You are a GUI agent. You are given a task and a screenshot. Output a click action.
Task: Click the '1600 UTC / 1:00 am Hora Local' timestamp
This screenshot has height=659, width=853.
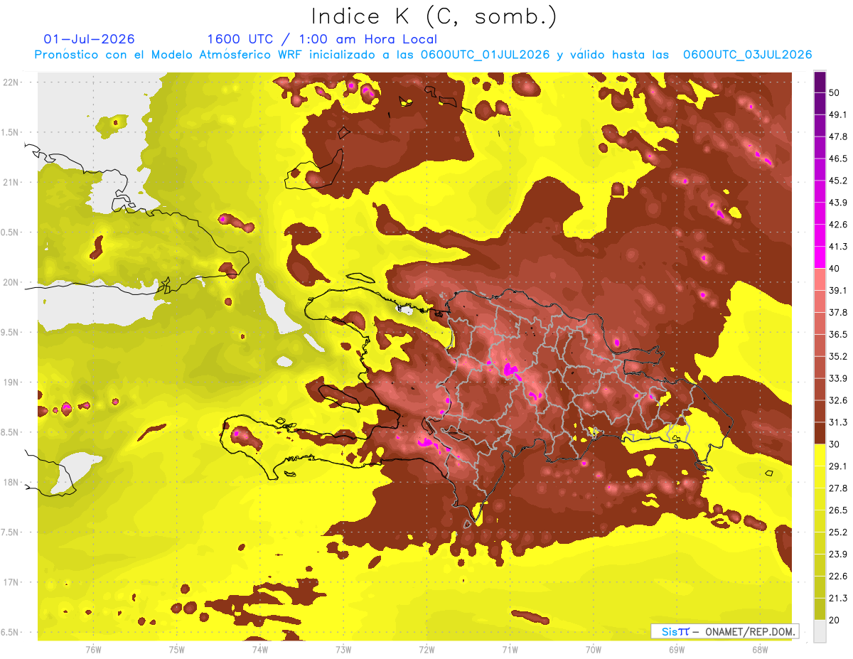(322, 39)
